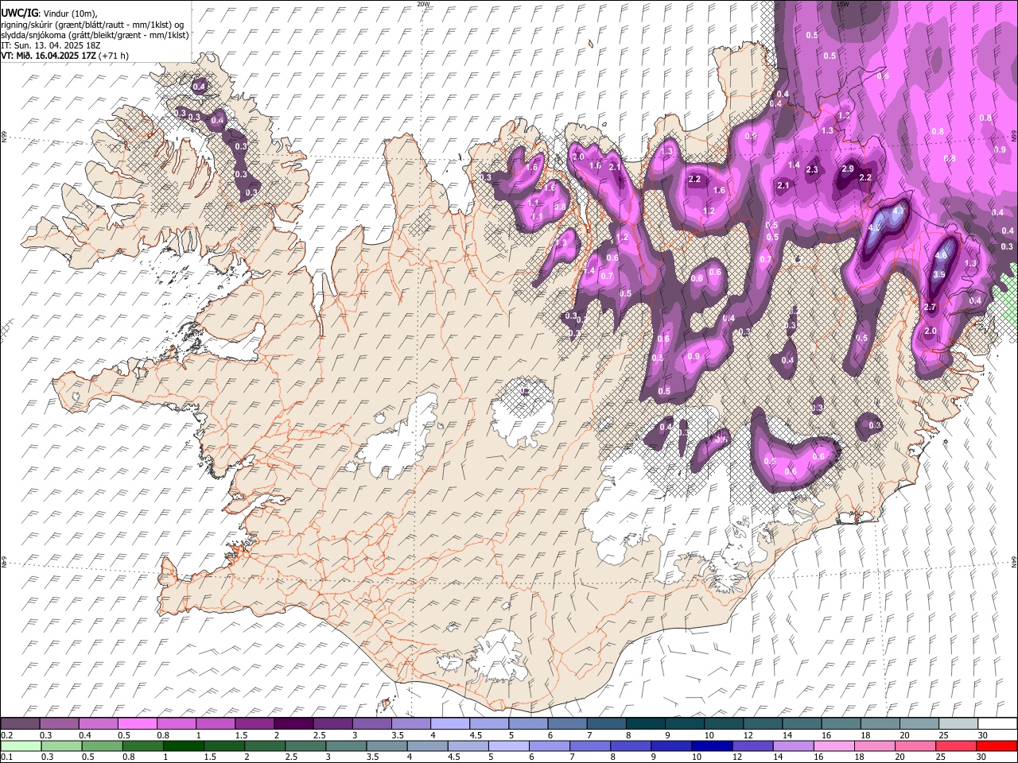Viewport: 1018px width, 763px height.
Task: Pick the darkest purple 2–2.5 snow legend swatch
Action: pos(293,723)
